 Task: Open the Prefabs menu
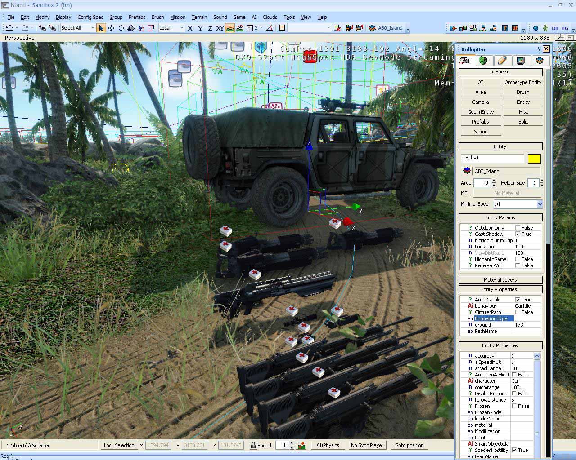(137, 17)
